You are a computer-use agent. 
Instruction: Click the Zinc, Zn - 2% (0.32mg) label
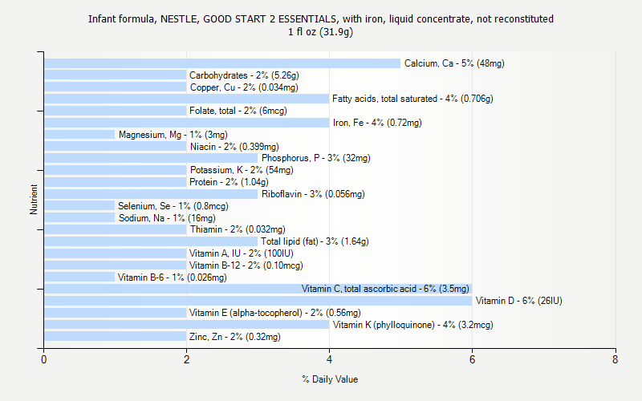235,337
